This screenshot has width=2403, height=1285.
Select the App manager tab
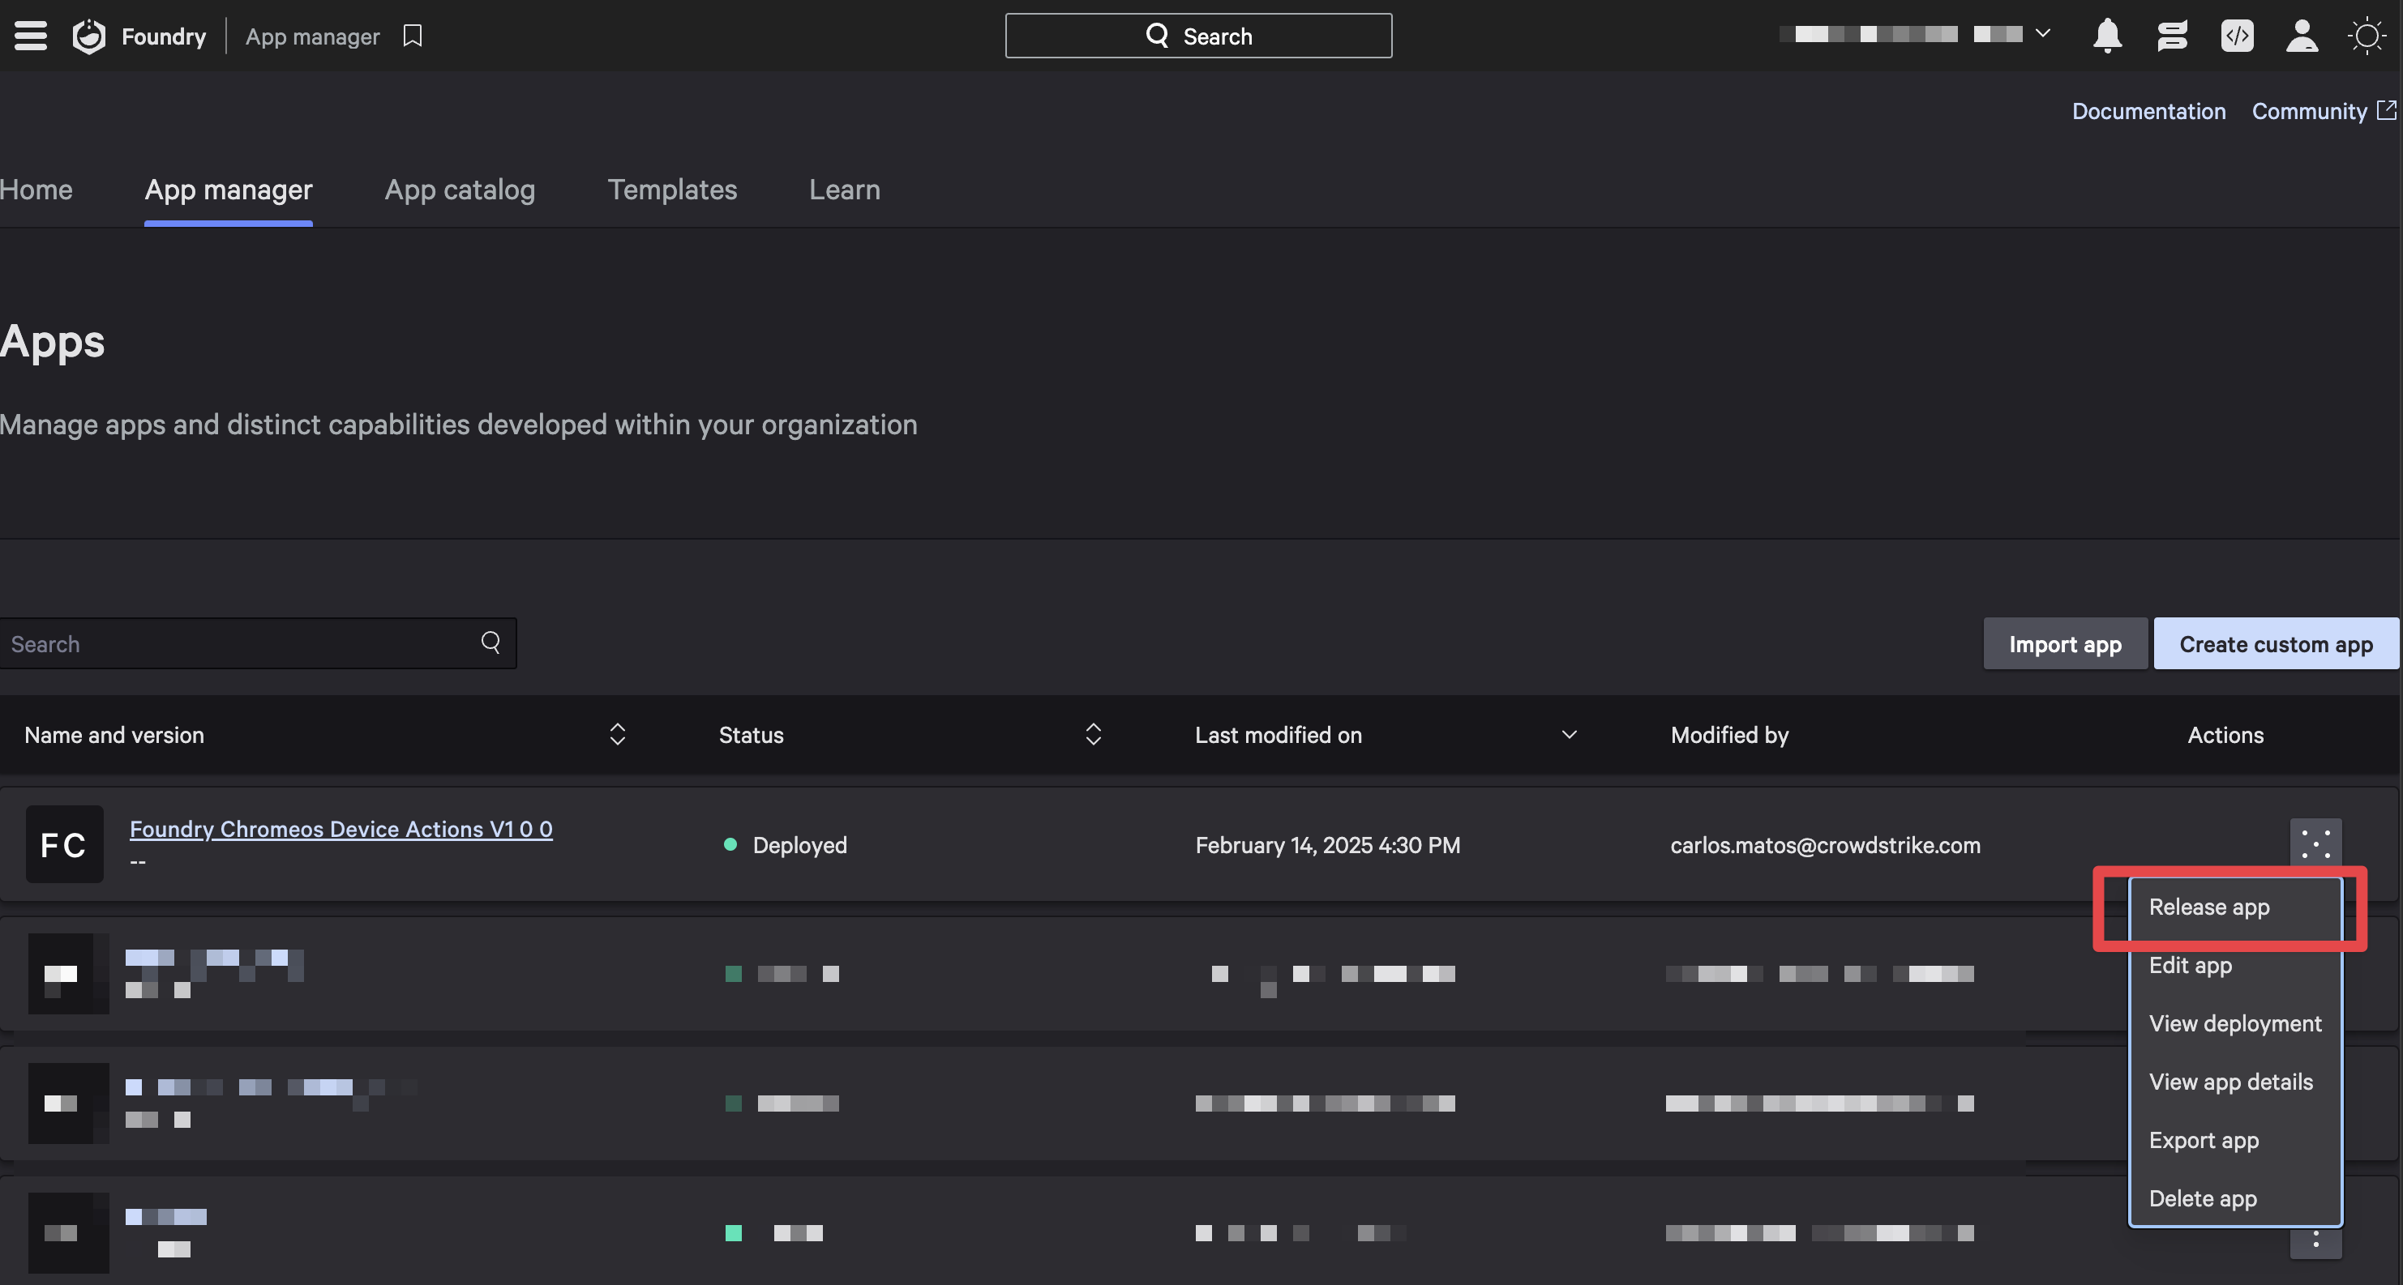tap(229, 190)
